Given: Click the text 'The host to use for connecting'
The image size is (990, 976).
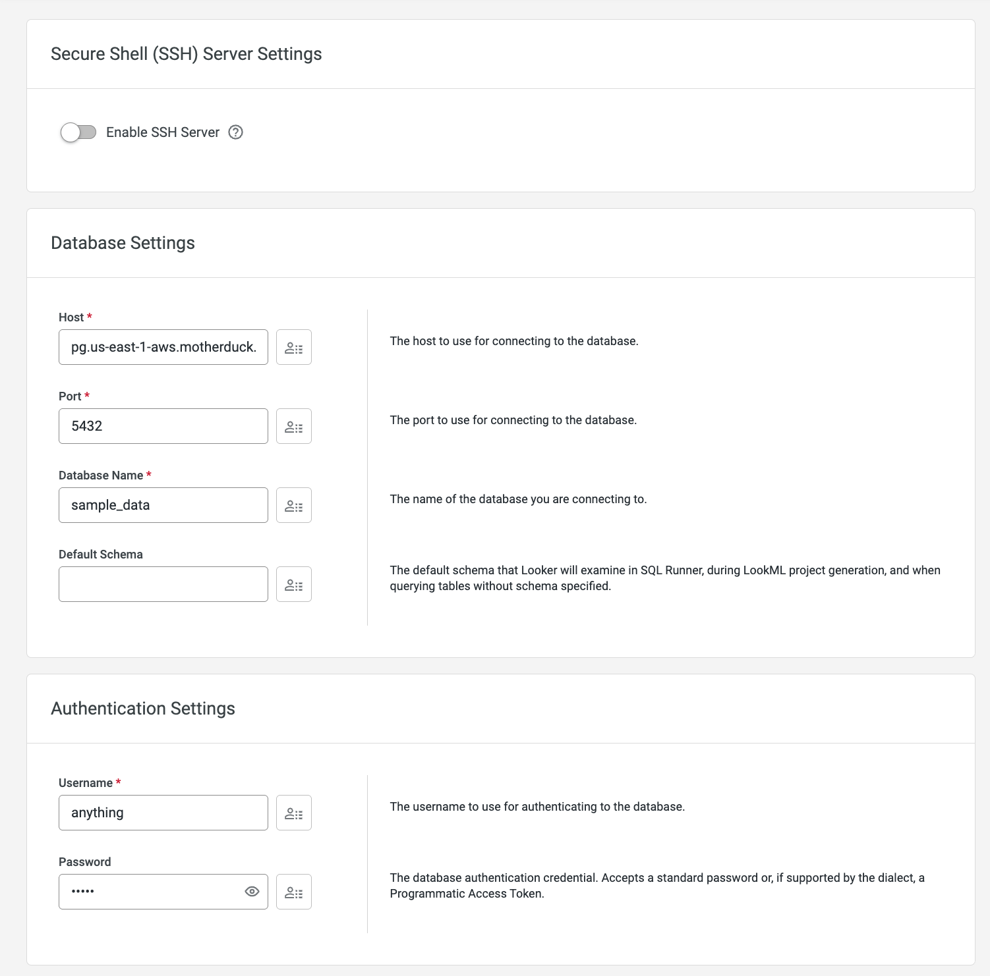Looking at the screenshot, I should pyautogui.click(x=514, y=341).
